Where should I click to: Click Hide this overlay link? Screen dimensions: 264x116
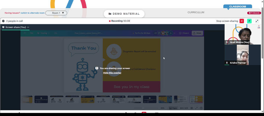tap(112, 73)
